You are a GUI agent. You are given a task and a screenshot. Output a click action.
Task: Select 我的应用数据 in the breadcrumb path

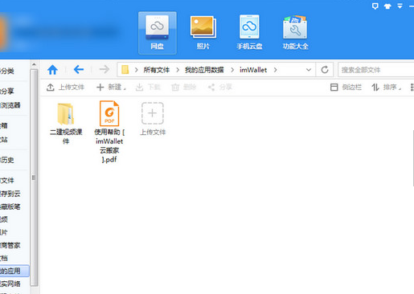pyautogui.click(x=204, y=70)
